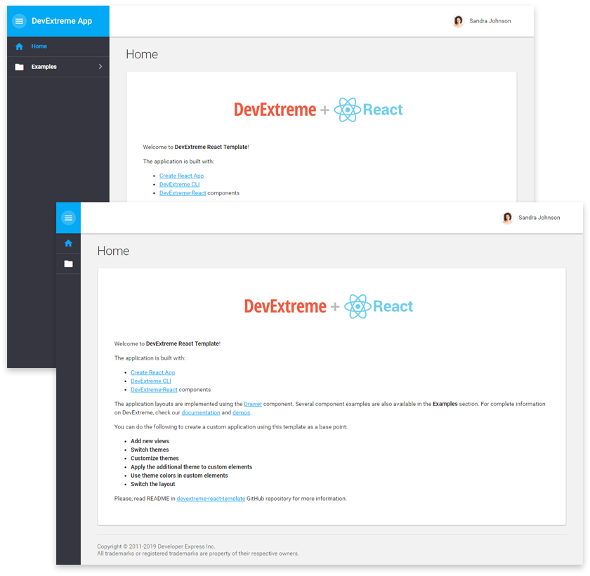Click the Home heading in front window
Screen dimensions: 590x576
coord(113,251)
